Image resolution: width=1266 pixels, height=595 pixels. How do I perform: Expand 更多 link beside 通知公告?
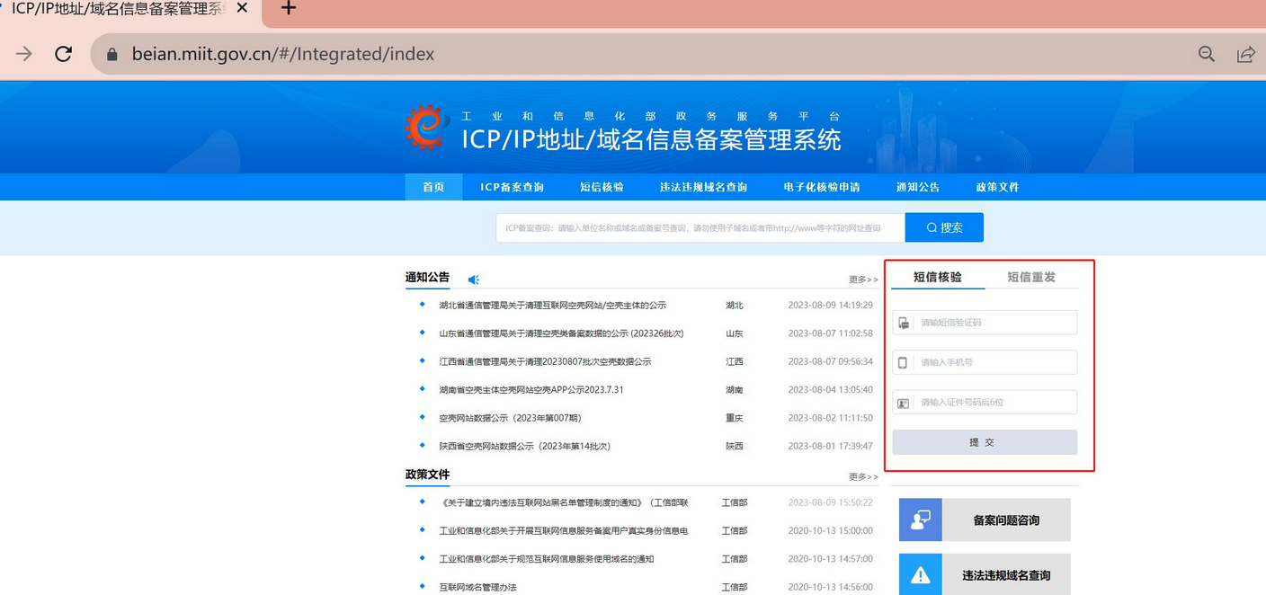862,280
